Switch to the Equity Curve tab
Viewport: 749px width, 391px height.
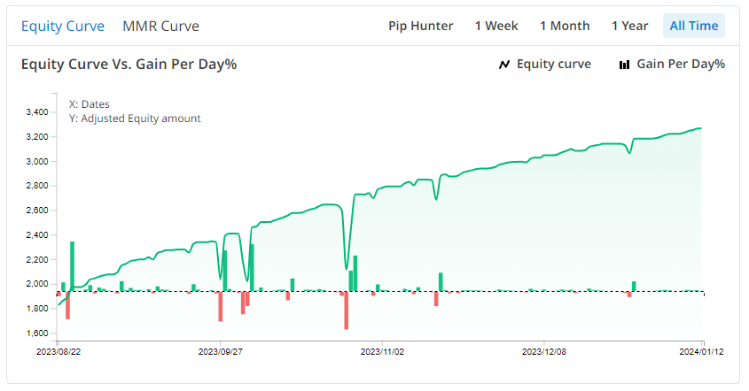tap(62, 26)
